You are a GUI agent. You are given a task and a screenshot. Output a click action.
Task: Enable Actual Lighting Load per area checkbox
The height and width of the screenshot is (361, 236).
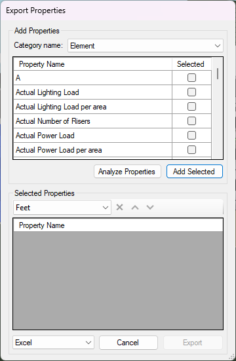click(191, 107)
